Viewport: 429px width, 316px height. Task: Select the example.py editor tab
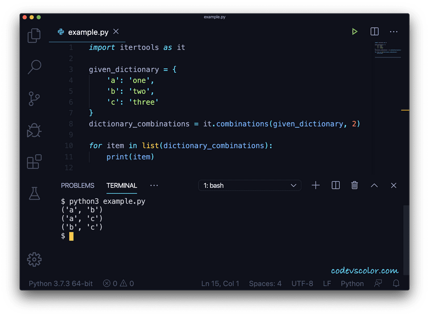87,32
